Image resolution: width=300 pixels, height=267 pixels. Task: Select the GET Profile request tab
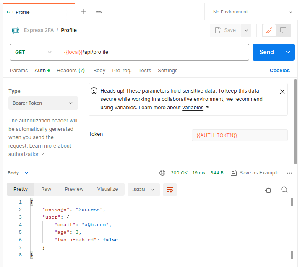pos(39,12)
